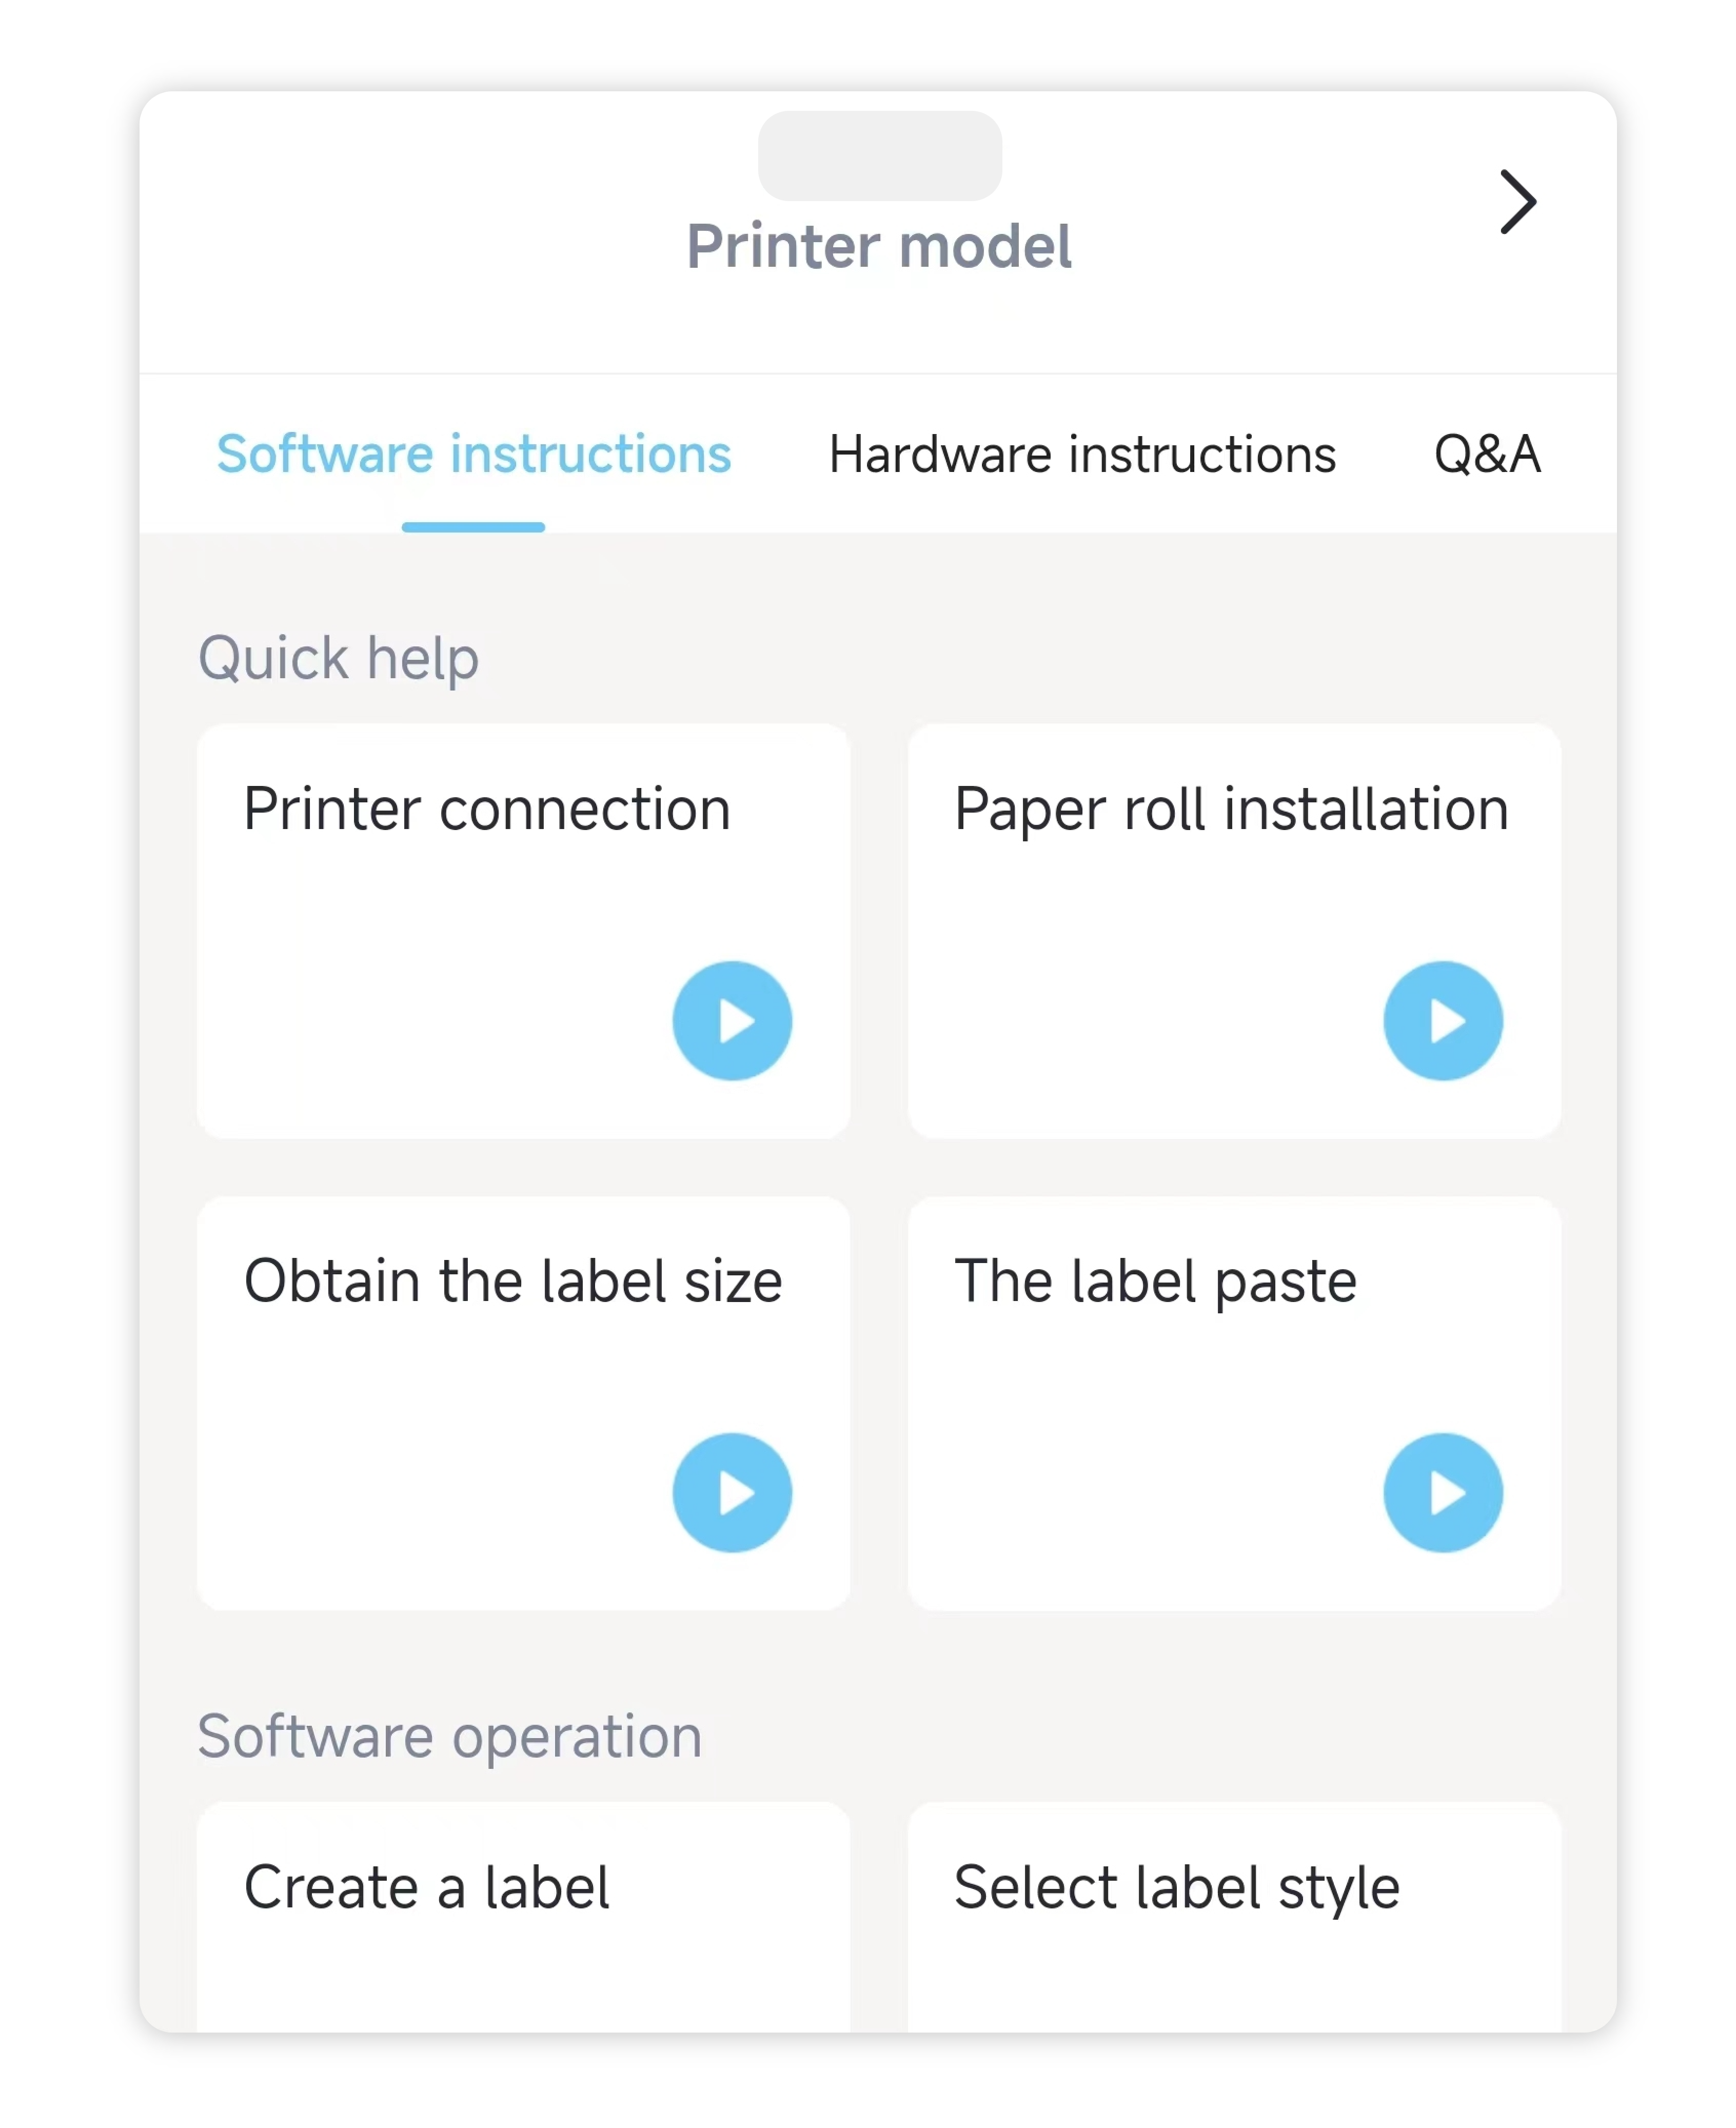The image size is (1736, 2128).
Task: Switch to Software instructions tab
Action: click(x=474, y=454)
